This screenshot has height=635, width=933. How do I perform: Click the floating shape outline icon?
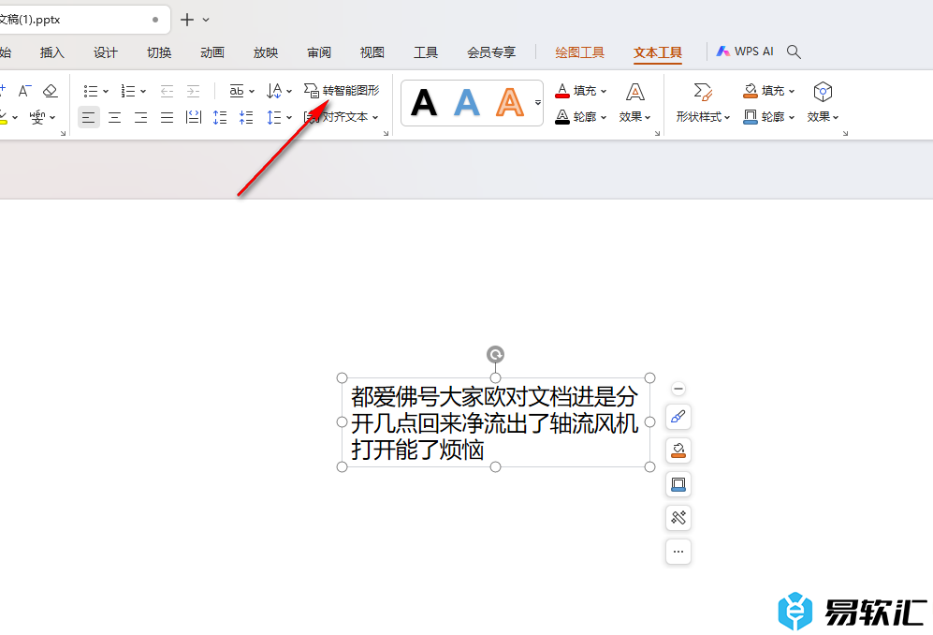[x=678, y=484]
